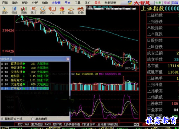The height and width of the screenshot is (129, 179).
Task: Click the 路演 button
Action: (175, 3)
